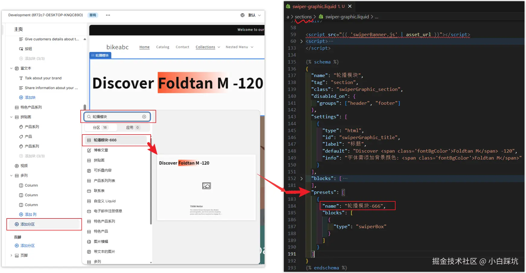Click the 视频 section icon
The image size is (526, 273).
[17, 166]
